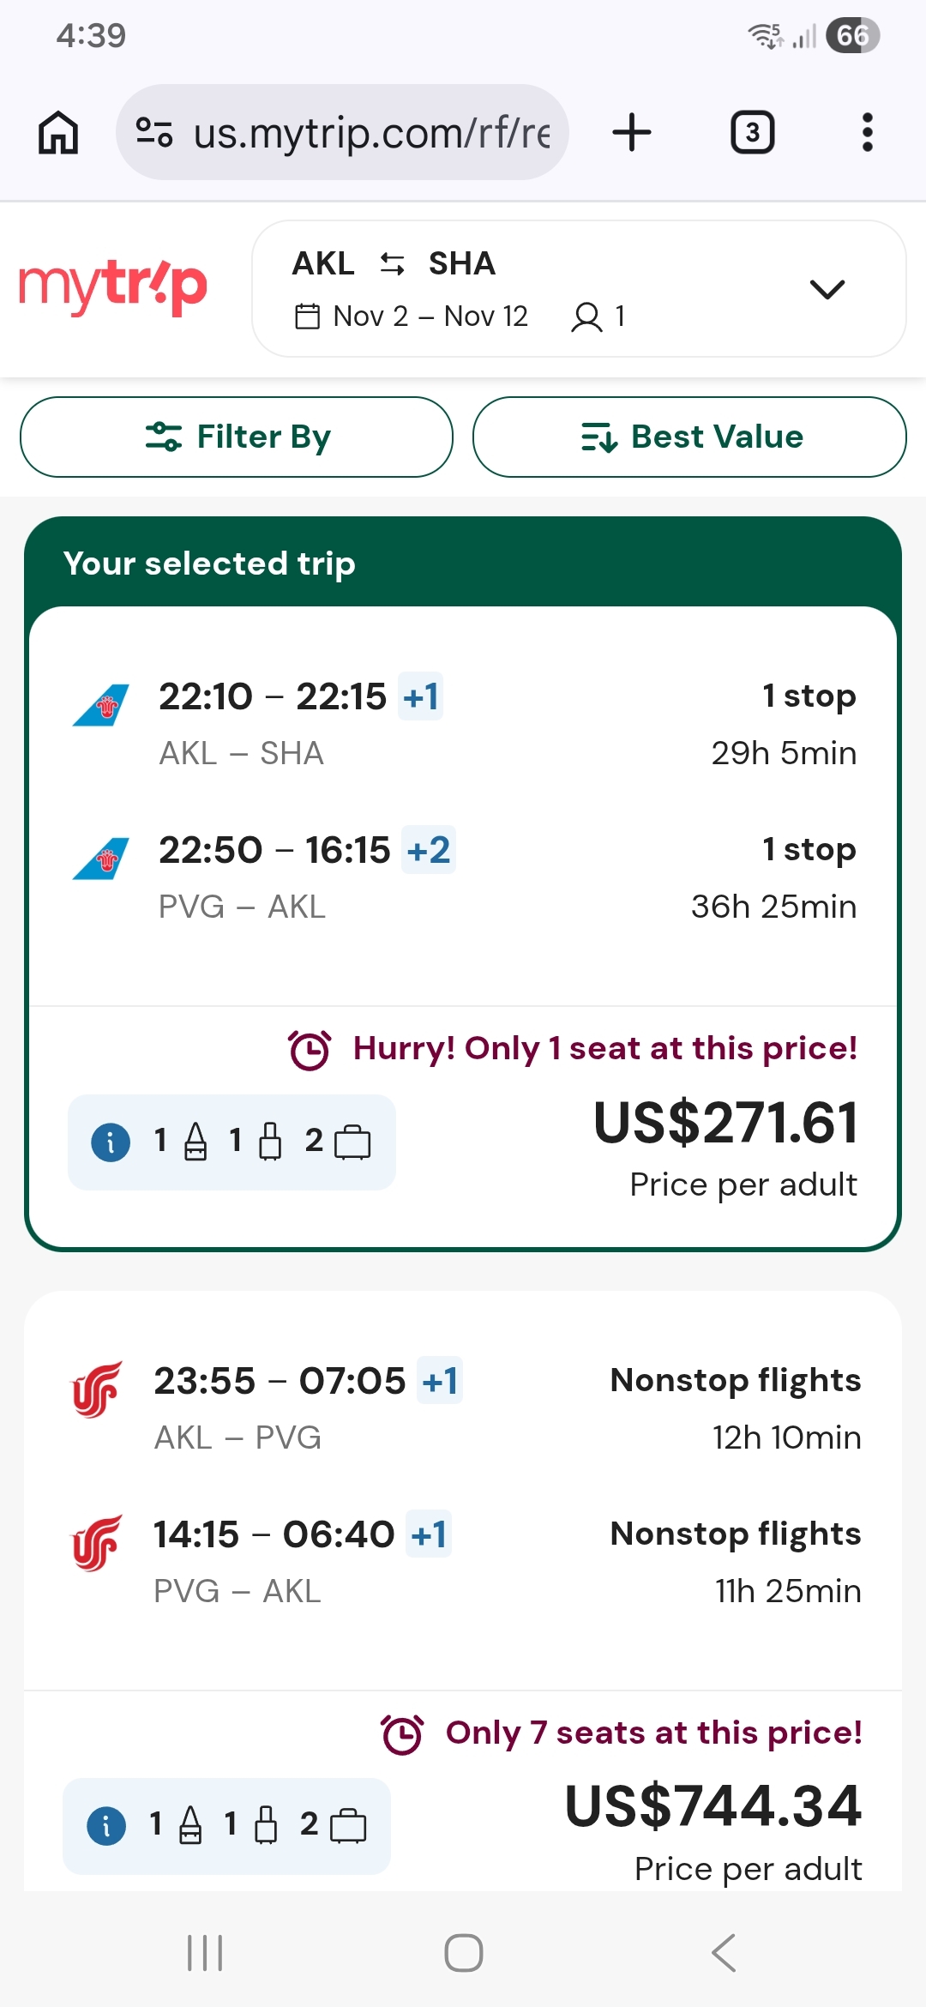Tap the passenger count icon
The image size is (926, 2007).
point(587,316)
